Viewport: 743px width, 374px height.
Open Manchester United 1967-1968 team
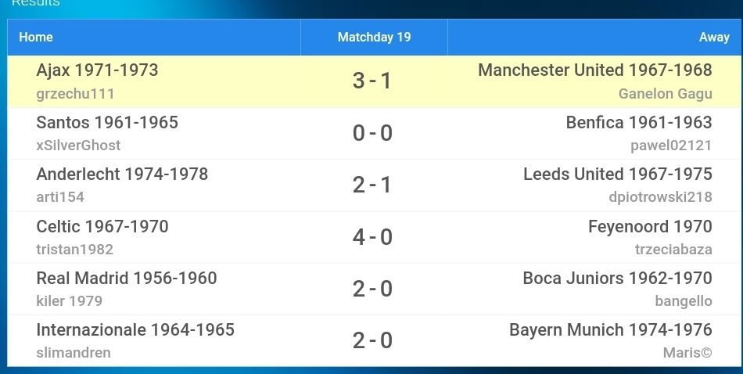(595, 70)
